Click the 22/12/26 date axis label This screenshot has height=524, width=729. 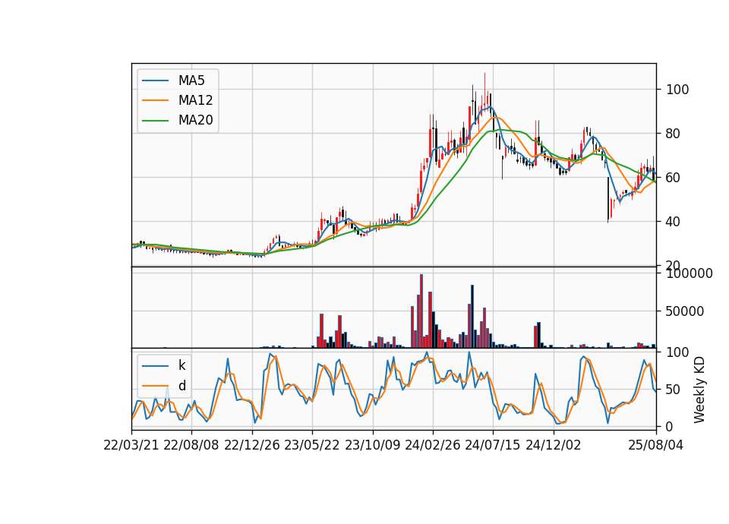pos(252,445)
